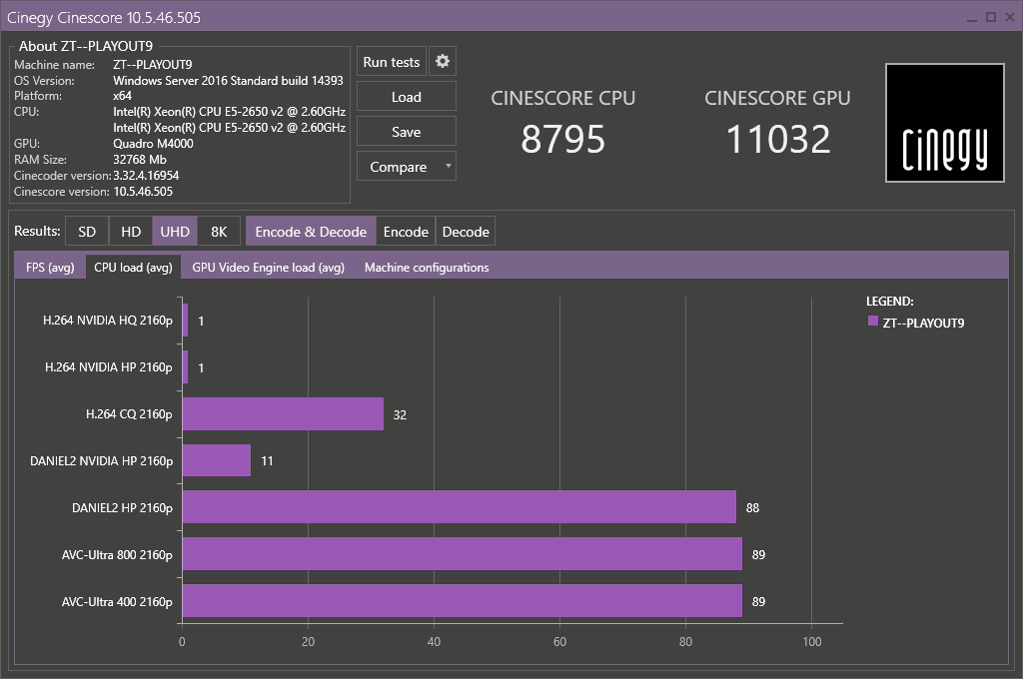Click the Cinecoder version 3.32.4.16954
Screen dimensions: 1023x679
click(x=146, y=176)
